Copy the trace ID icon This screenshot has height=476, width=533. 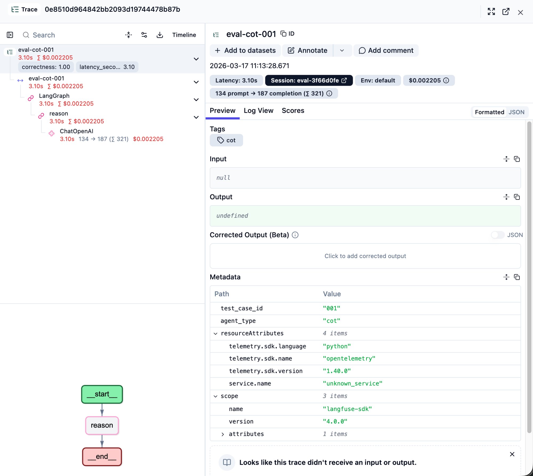[284, 34]
